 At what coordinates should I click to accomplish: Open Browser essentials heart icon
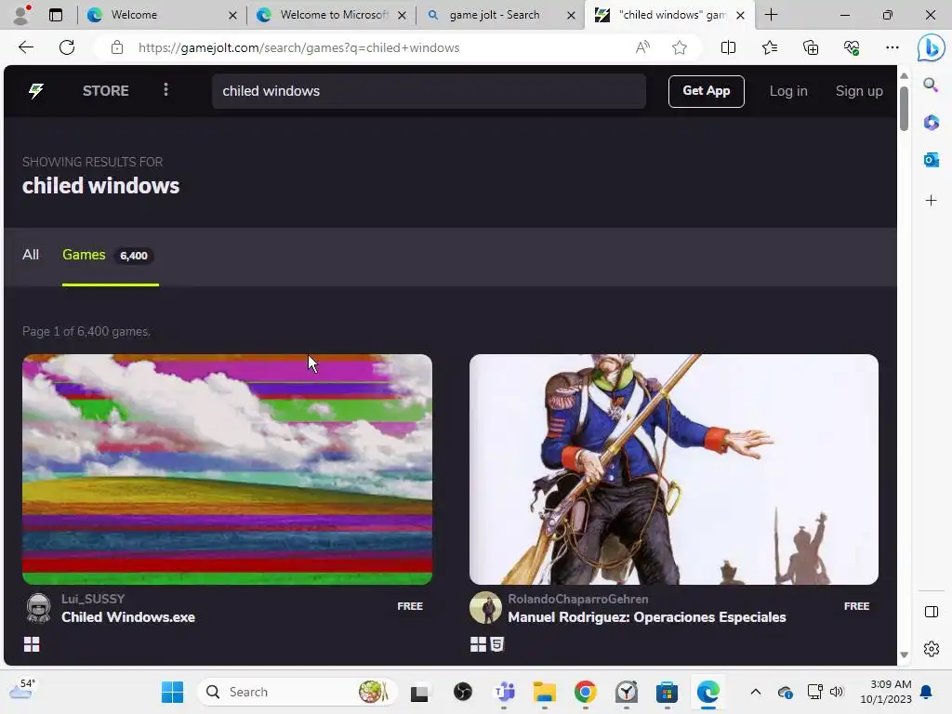click(852, 47)
